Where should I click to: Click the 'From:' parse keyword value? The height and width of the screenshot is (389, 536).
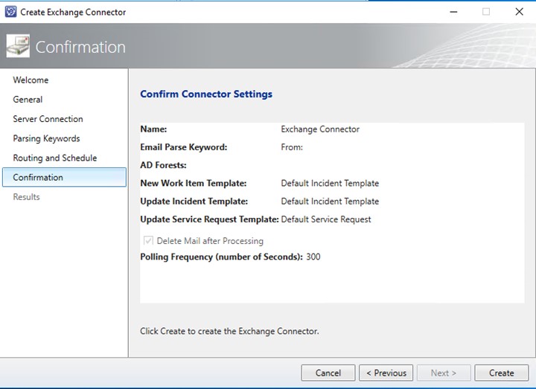(292, 147)
